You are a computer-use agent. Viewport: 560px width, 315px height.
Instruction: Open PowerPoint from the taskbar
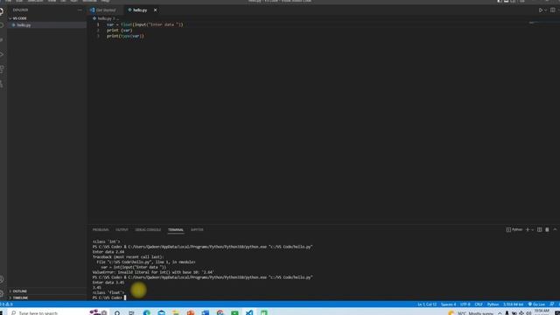(191, 313)
